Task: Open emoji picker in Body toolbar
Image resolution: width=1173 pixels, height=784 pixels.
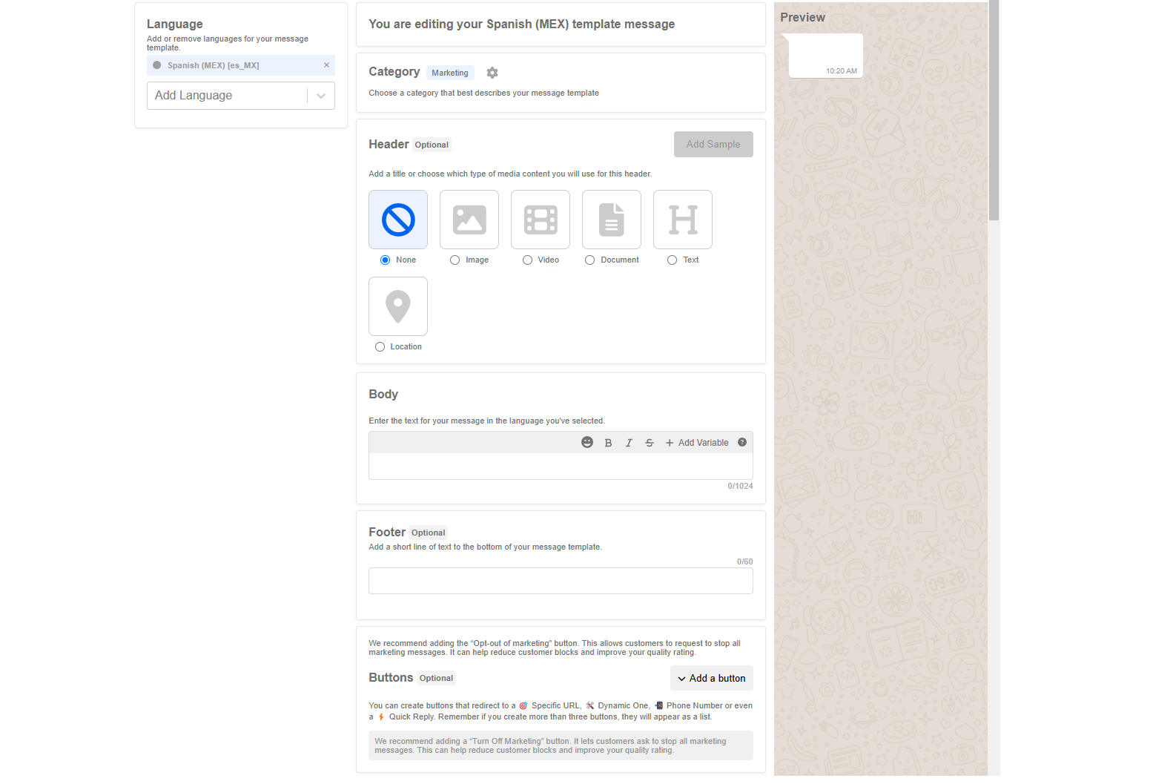Action: click(x=587, y=443)
